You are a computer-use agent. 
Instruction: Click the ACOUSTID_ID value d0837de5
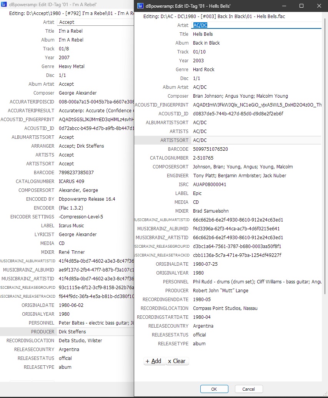coord(238,114)
